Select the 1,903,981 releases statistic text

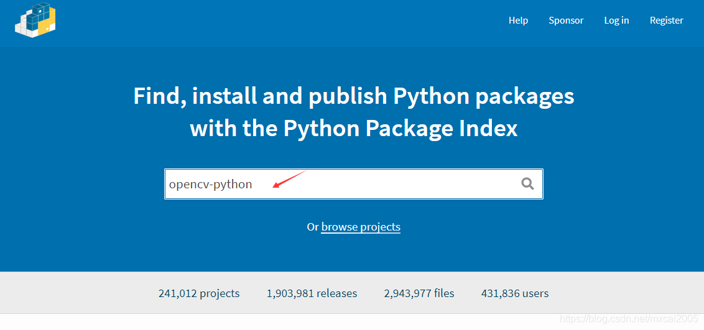click(312, 294)
